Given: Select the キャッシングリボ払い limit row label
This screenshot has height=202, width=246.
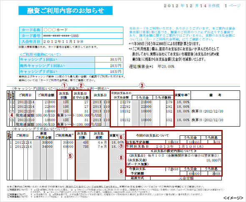Looking at the screenshot, I should point(57,72).
